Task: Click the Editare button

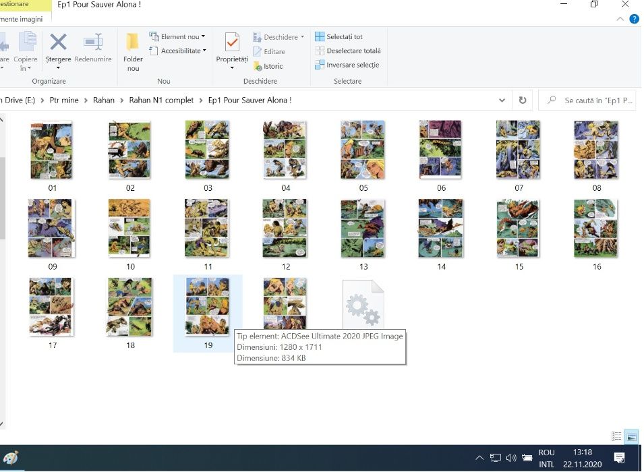Action: (269, 51)
